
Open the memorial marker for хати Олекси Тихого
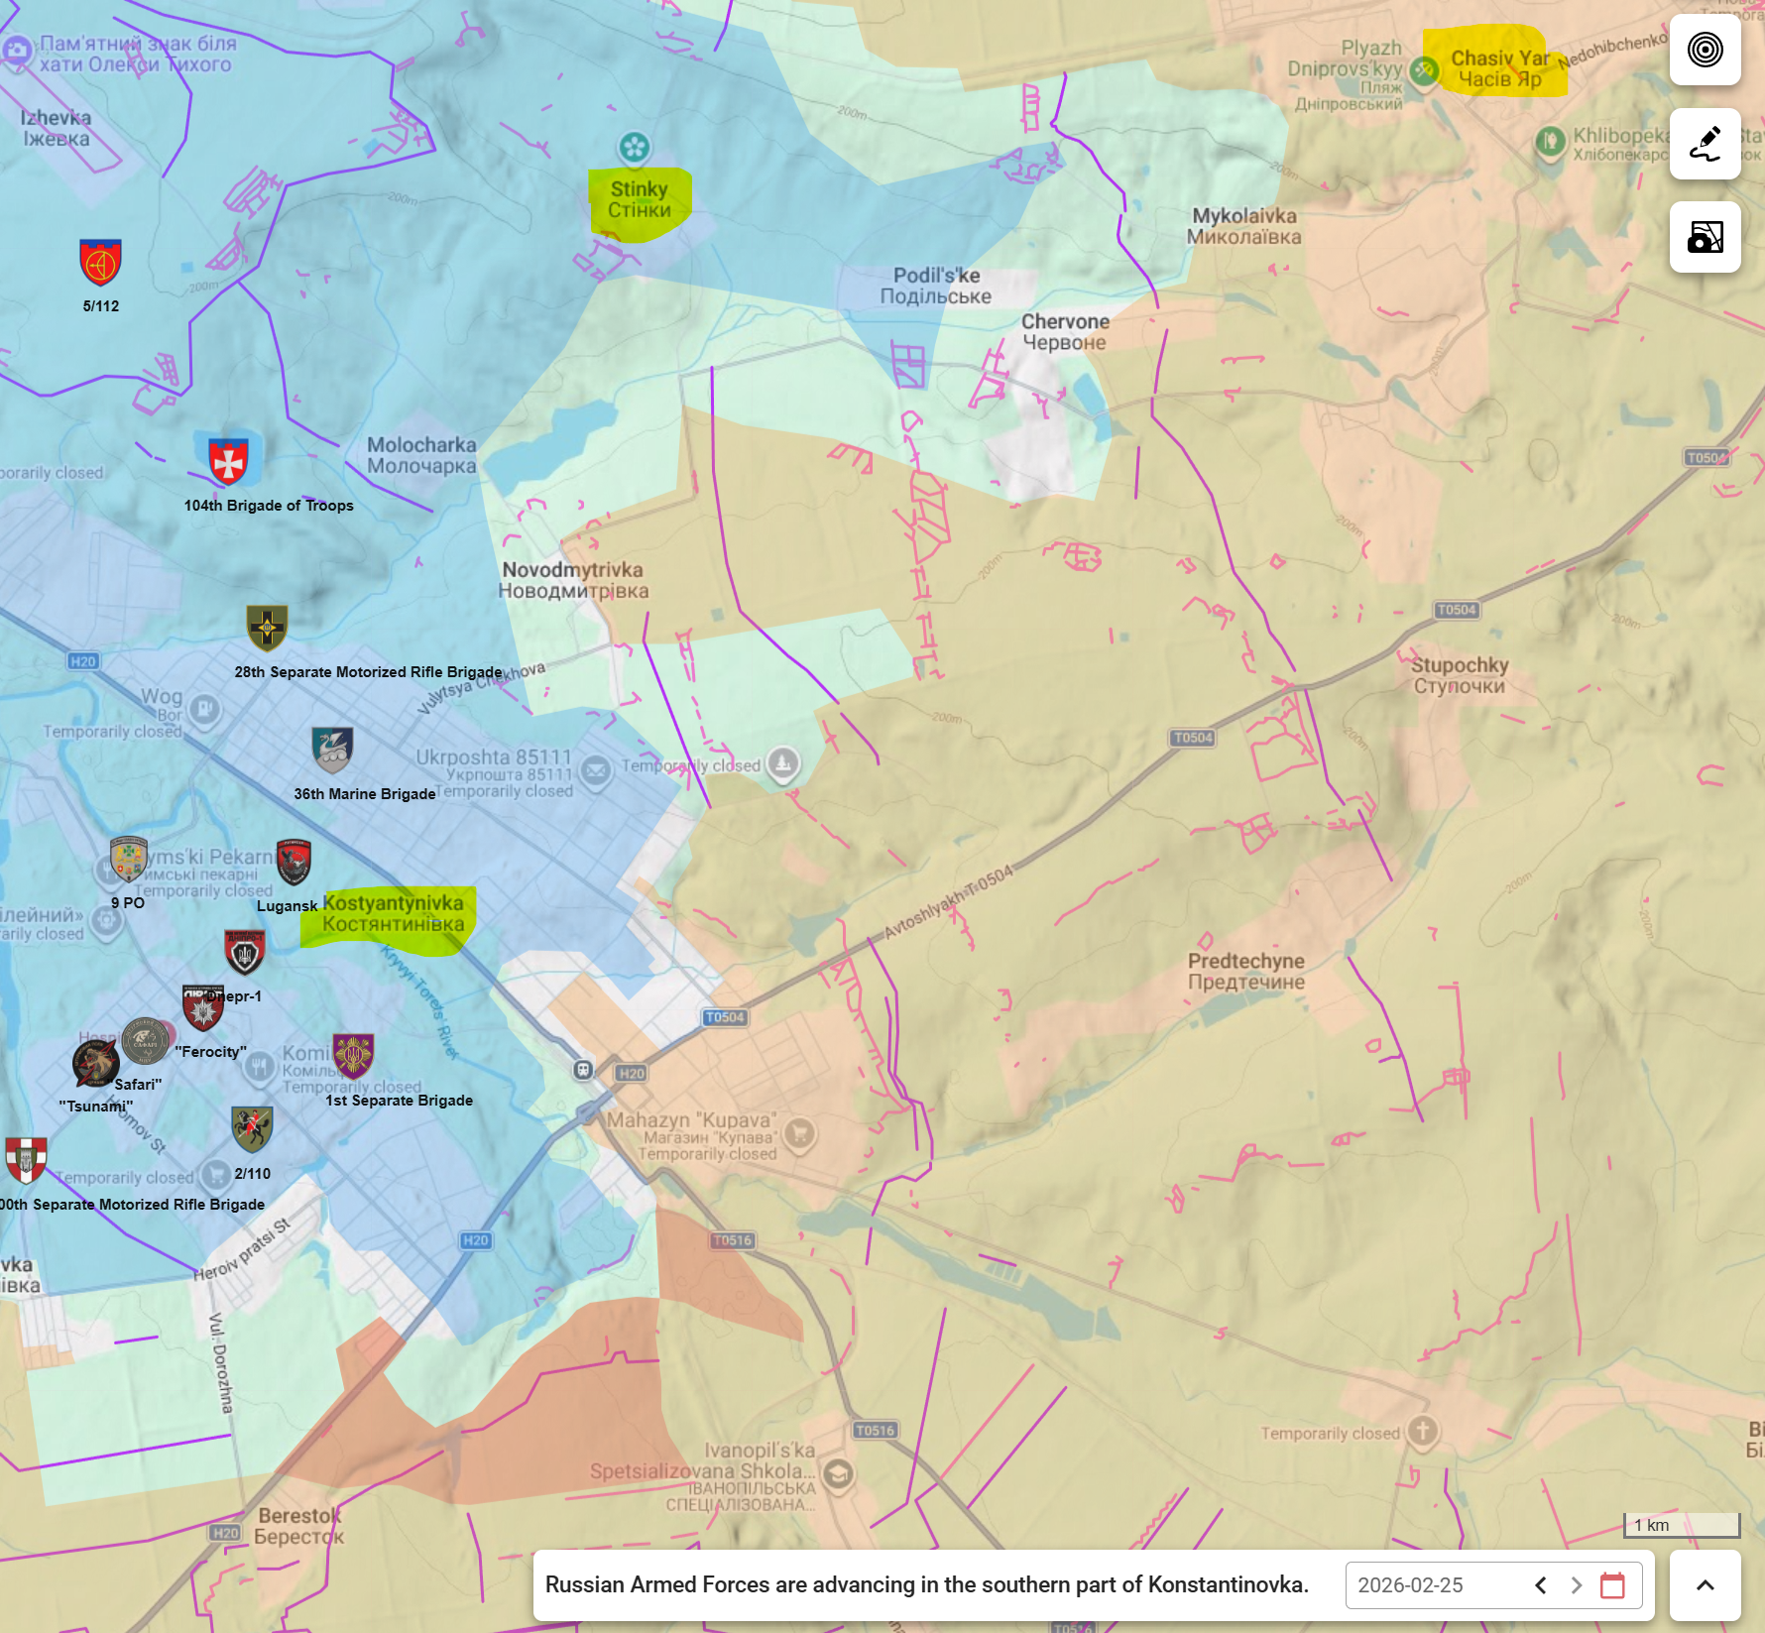[x=17, y=50]
